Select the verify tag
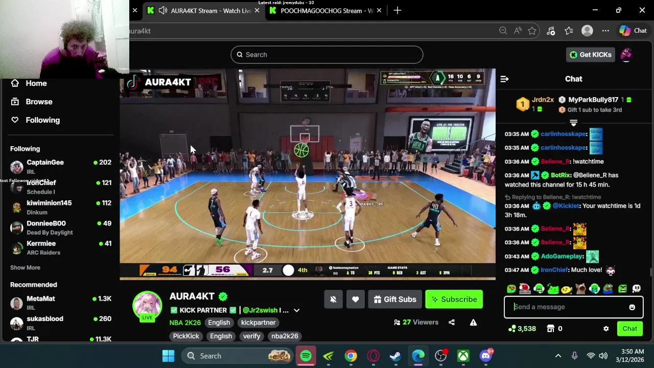 pyautogui.click(x=251, y=336)
